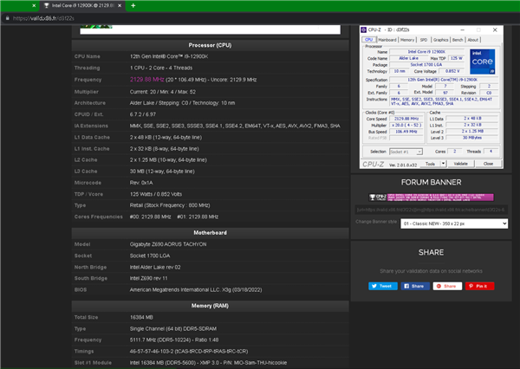The width and height of the screenshot is (520, 369).
Task: Click the Facebook Share button
Action: [415, 286]
